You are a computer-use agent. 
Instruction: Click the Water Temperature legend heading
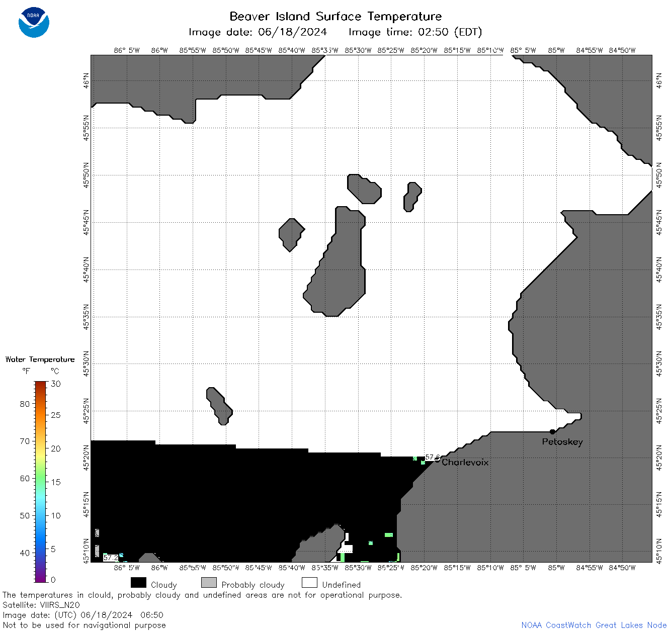pos(40,359)
